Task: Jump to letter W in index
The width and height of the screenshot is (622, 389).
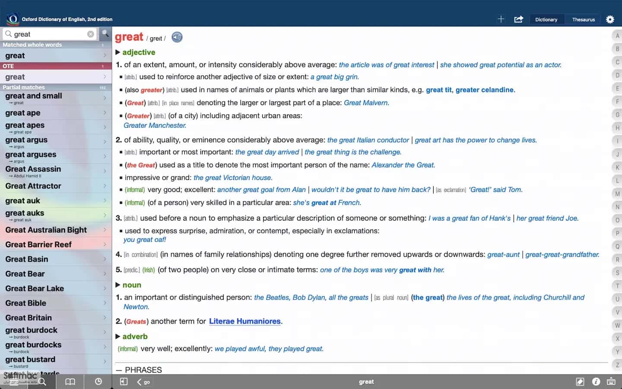Action: 617,325
